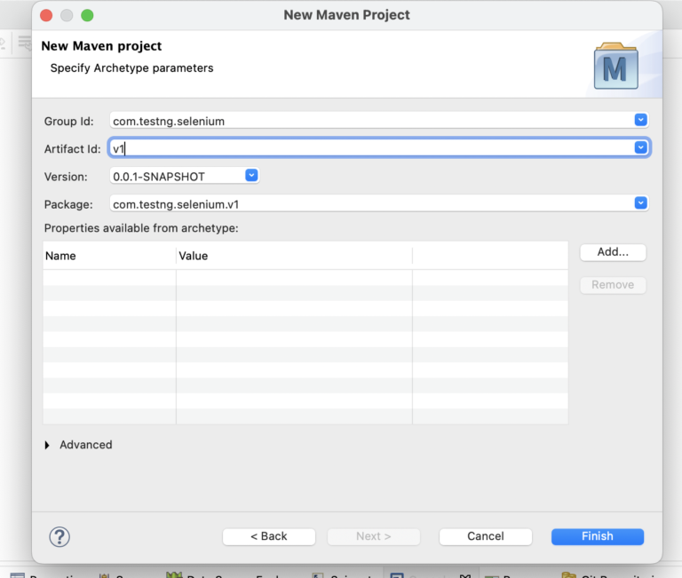Click the Maven wizard M banner icon

[615, 67]
